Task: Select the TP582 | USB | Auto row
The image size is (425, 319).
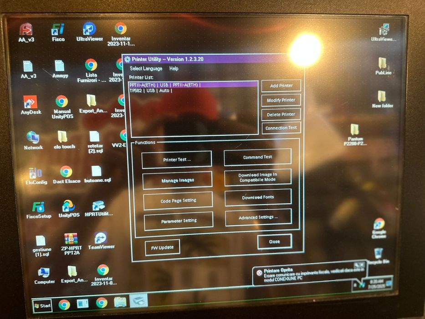Action: coord(193,91)
